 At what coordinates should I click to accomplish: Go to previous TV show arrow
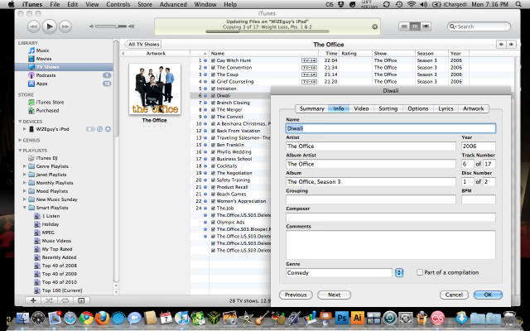click(501, 44)
